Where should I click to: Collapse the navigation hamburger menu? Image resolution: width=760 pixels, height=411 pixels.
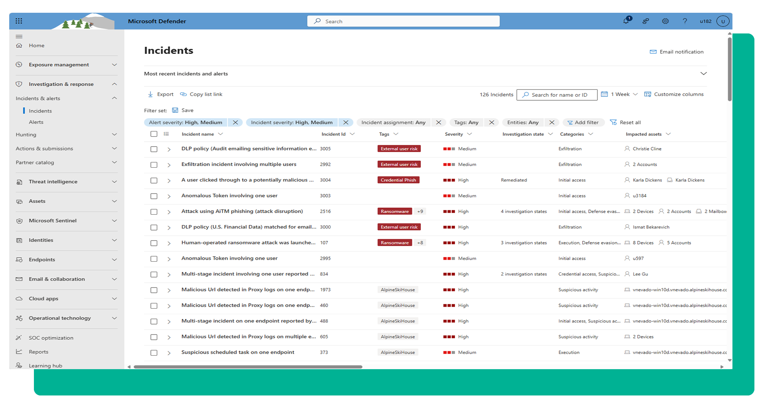[19, 37]
